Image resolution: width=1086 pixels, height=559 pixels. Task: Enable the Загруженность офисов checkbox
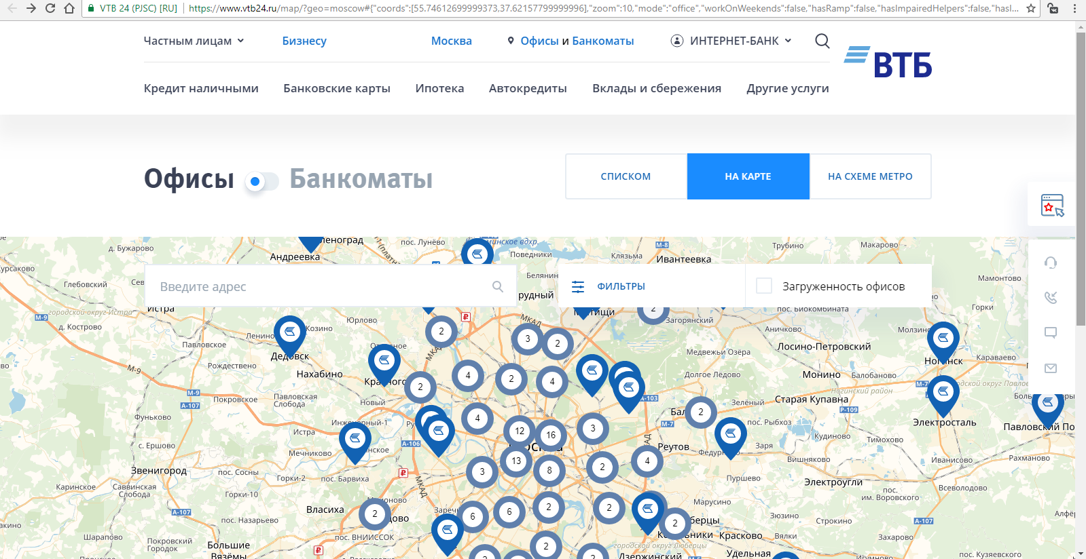click(764, 286)
